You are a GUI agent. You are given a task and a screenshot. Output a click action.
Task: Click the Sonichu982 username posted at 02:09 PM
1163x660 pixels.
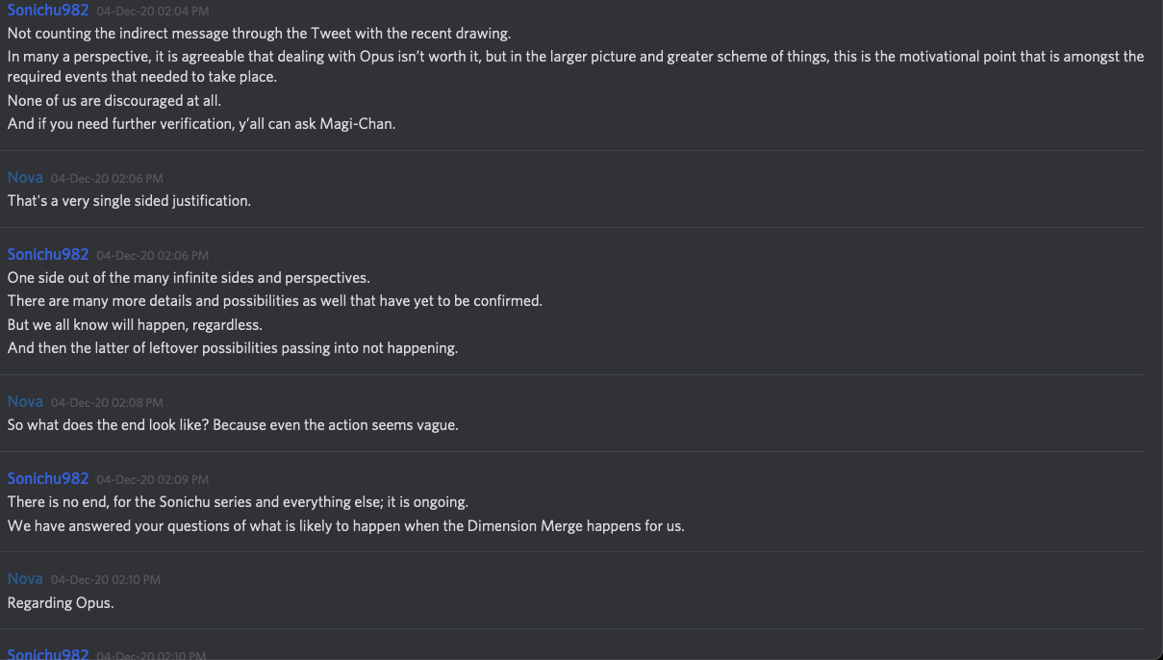tap(48, 478)
